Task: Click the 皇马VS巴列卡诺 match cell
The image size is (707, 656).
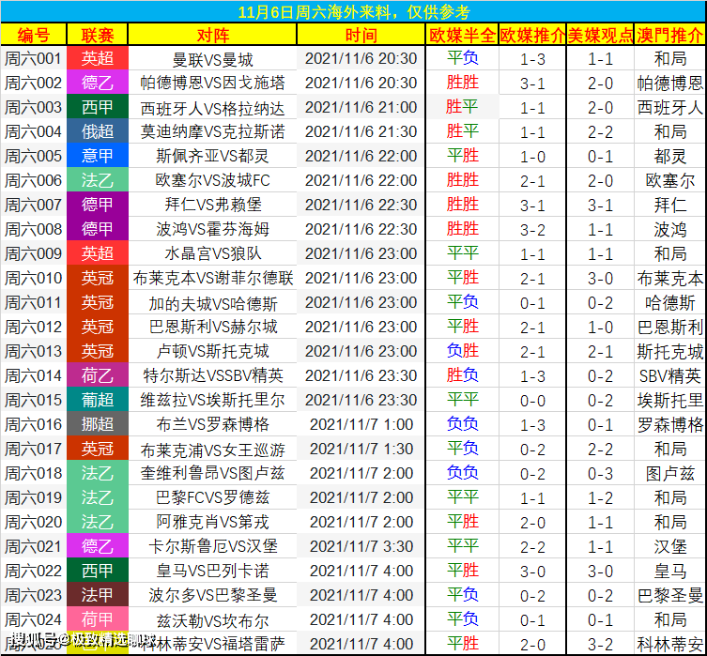Action: point(212,571)
